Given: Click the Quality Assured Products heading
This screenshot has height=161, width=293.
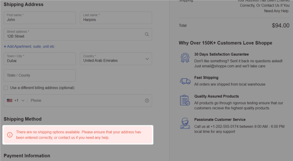Looking at the screenshot, I should pyautogui.click(x=216, y=96).
